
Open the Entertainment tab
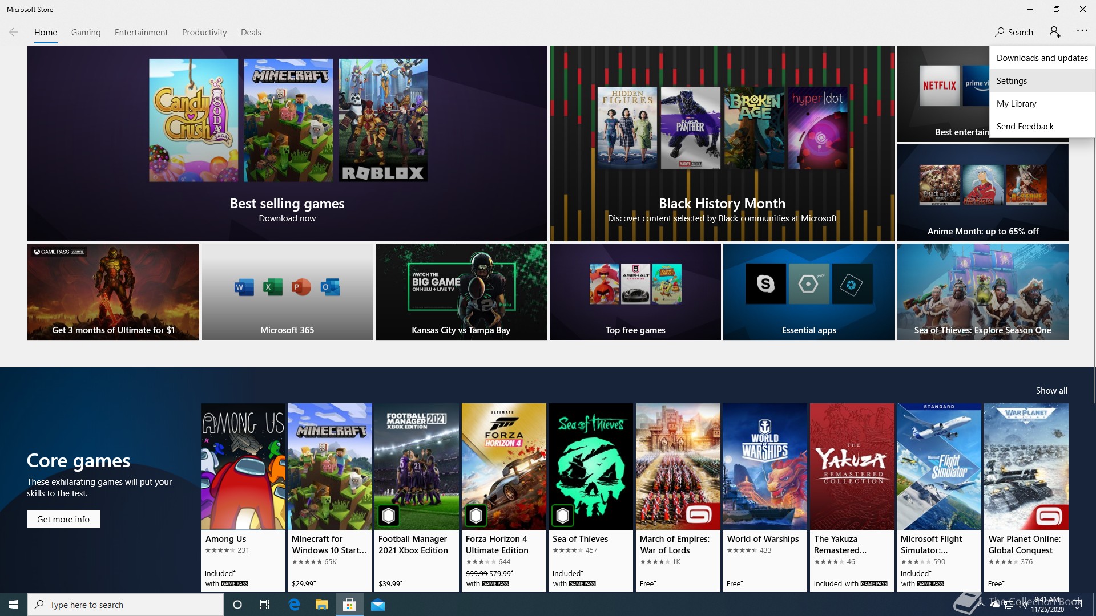click(141, 33)
